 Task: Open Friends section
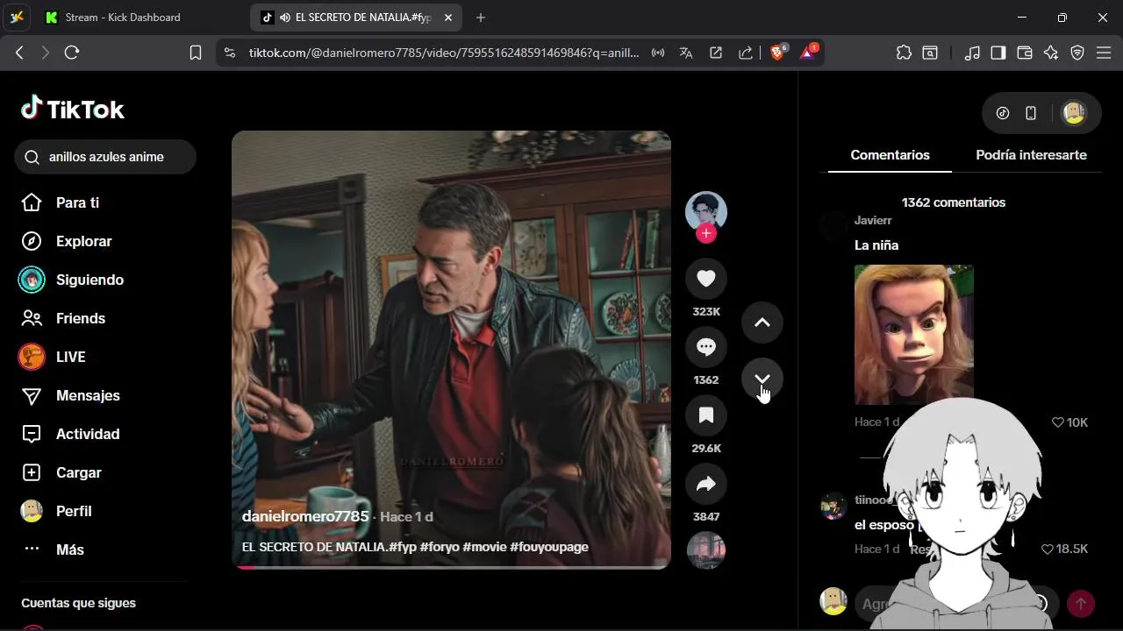(x=63, y=318)
